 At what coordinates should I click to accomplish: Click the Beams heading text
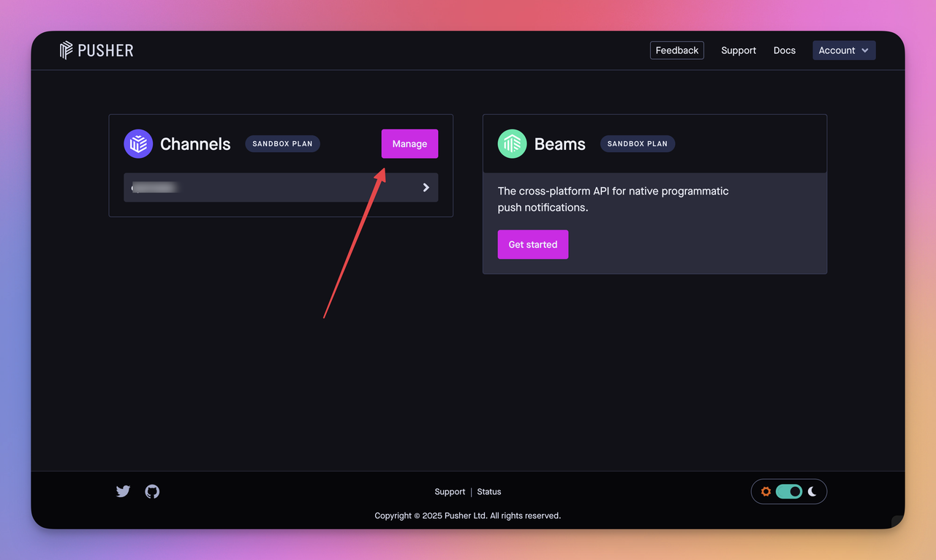[560, 144]
